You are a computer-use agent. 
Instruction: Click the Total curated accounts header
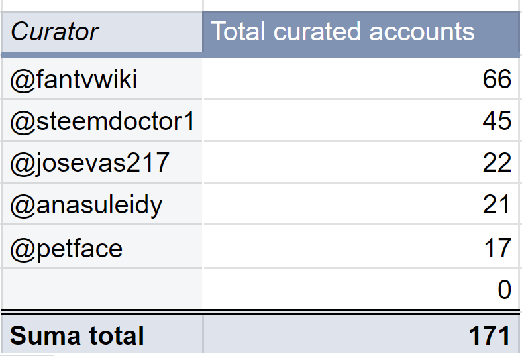[x=361, y=32]
